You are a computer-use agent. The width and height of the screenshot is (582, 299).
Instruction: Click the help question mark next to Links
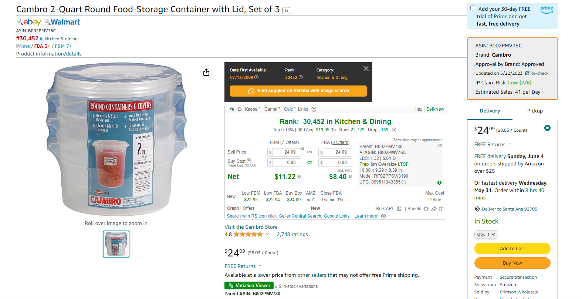coord(314,109)
